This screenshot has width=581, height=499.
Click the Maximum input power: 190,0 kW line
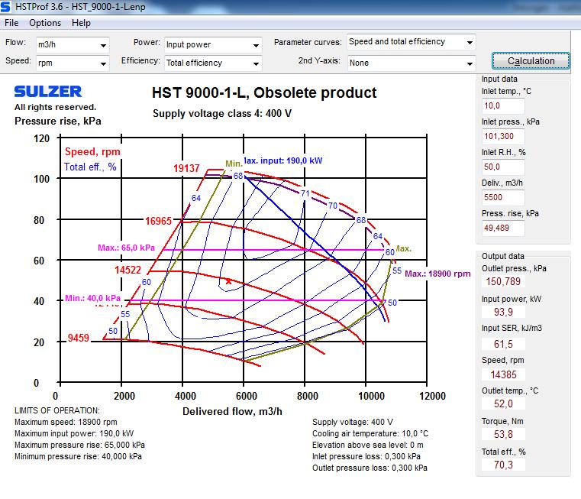(74, 434)
